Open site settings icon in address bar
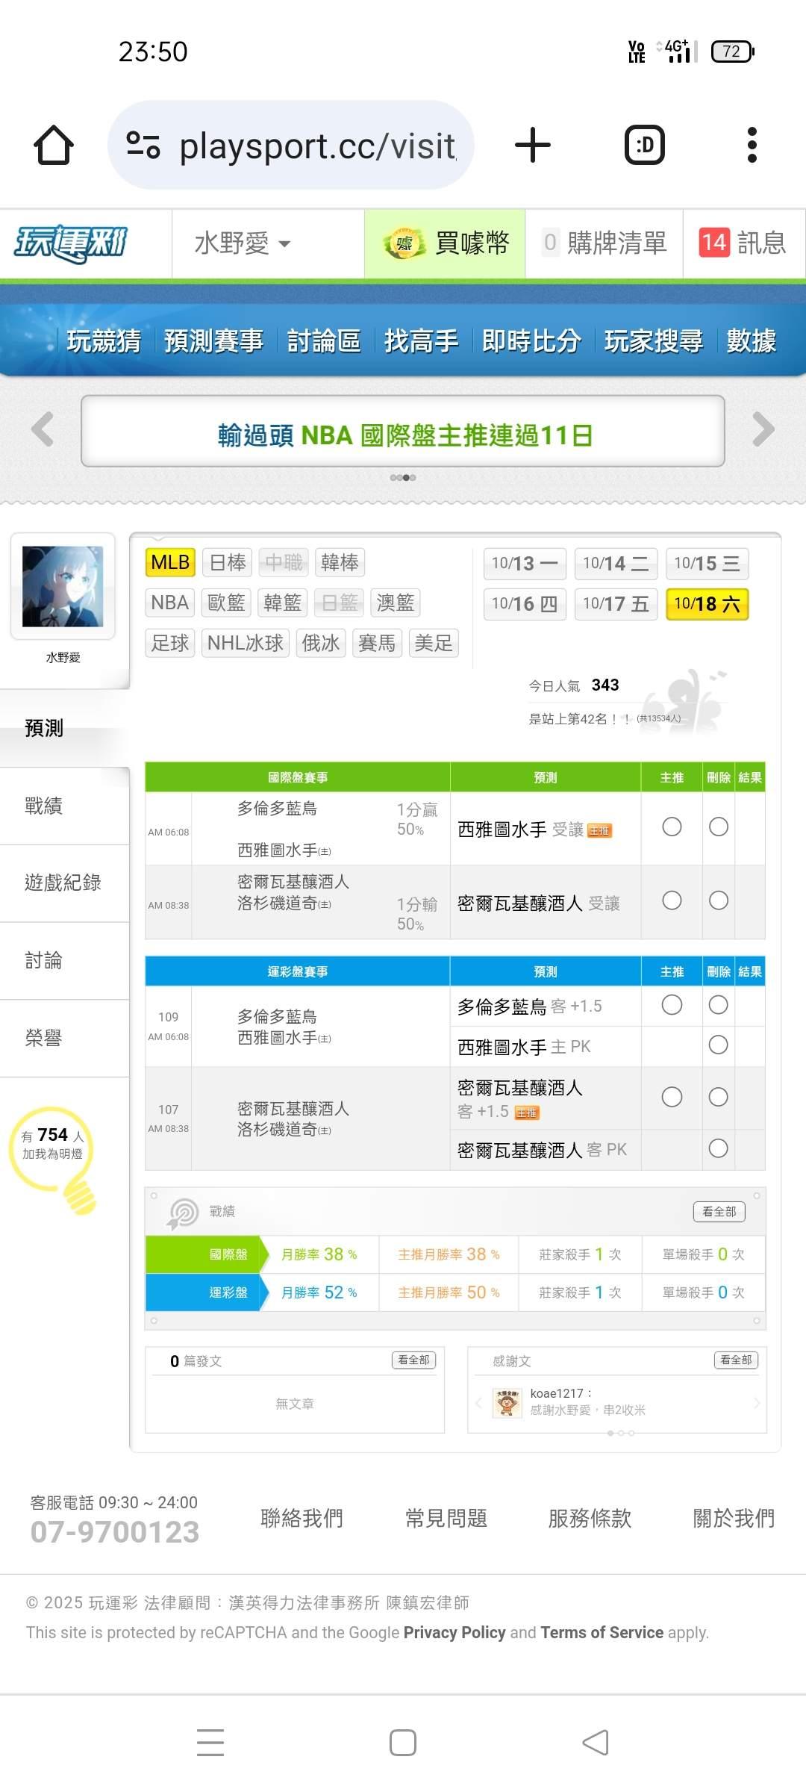806x1792 pixels. 143,145
